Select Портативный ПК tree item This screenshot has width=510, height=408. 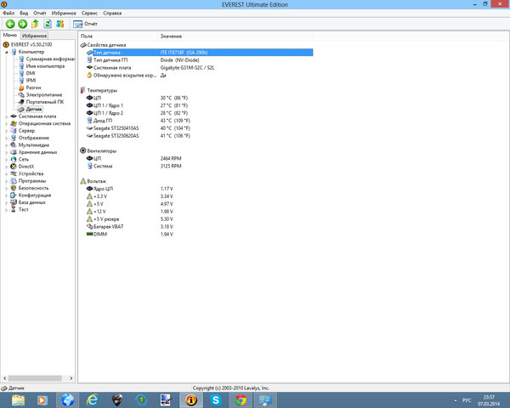point(45,102)
